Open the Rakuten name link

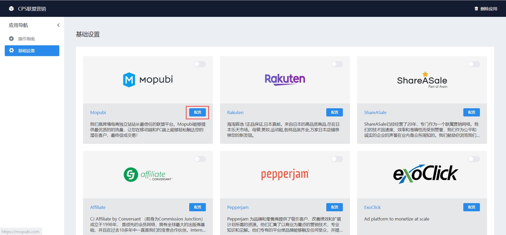coord(235,112)
